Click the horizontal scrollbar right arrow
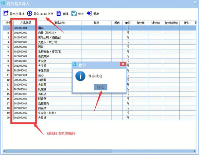Screen dimensions: 199x155 (x=195, y=151)
